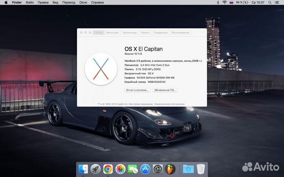284x177 pixels.
Task: Open the Finder application menu
Action: (17, 2)
